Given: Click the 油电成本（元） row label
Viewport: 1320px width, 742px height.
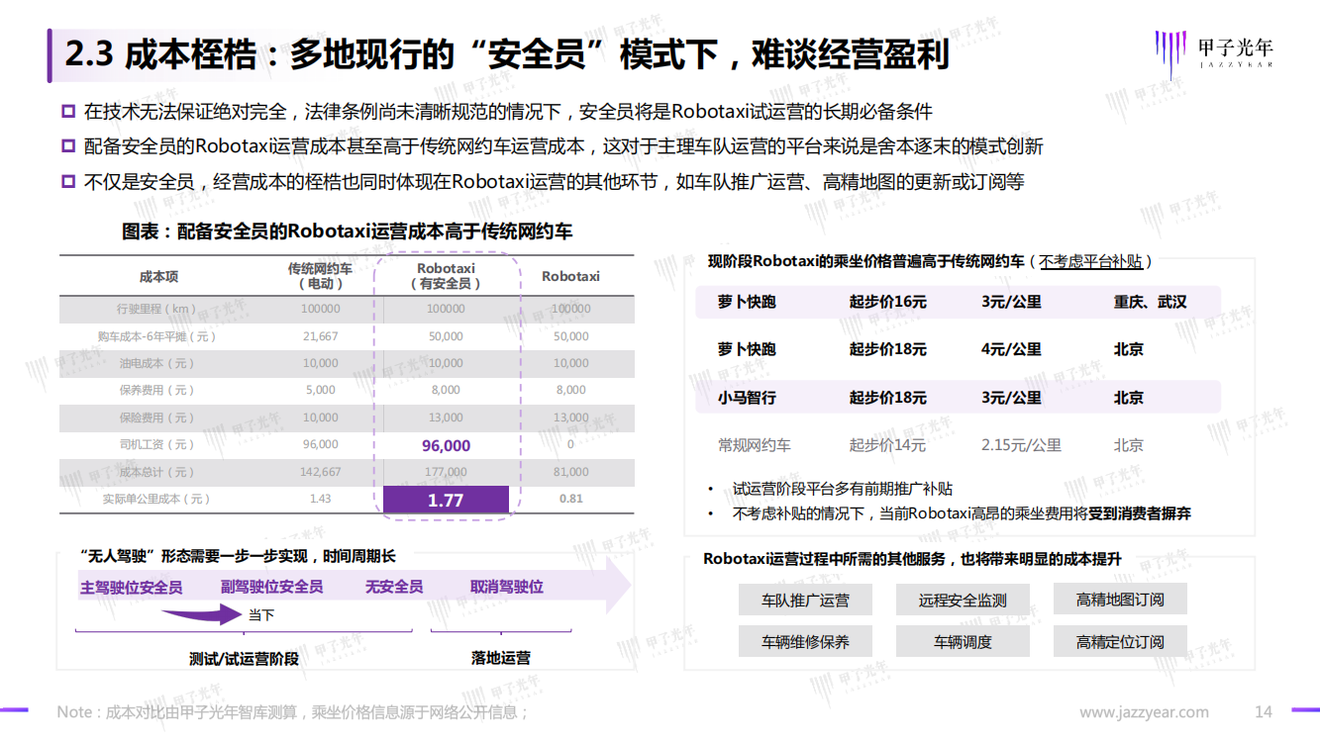Looking at the screenshot, I should point(158,363).
